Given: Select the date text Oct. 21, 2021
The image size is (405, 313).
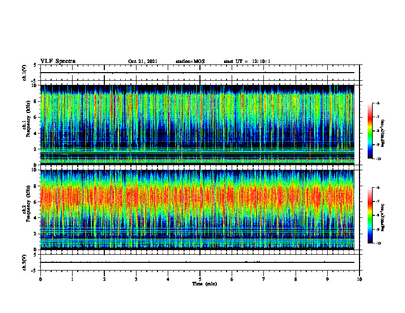Looking at the screenshot, I should (143, 61).
